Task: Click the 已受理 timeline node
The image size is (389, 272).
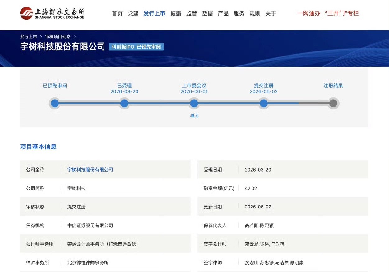Action: [x=124, y=103]
